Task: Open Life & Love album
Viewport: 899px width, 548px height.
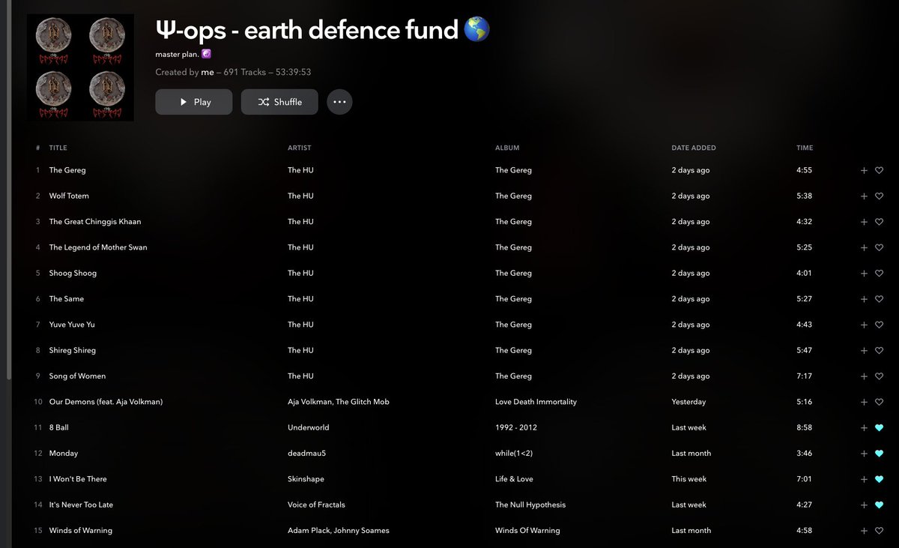Action: [514, 479]
